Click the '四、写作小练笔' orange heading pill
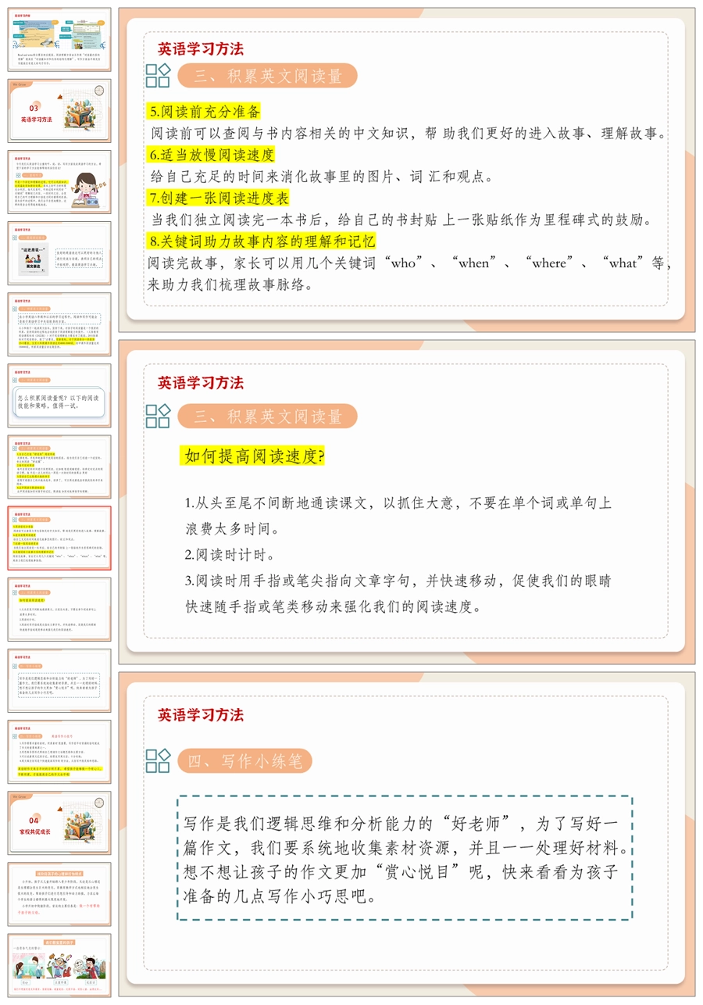 pos(244,761)
